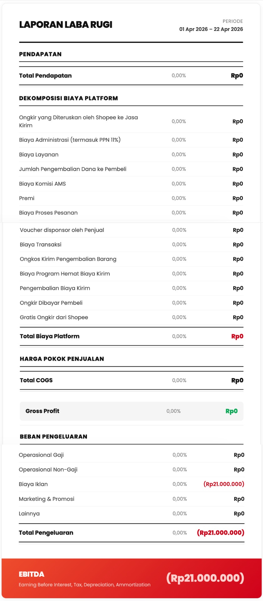Screen dimensions: 263x601
Task: Click the Total COGS row label
Action: coord(36,380)
